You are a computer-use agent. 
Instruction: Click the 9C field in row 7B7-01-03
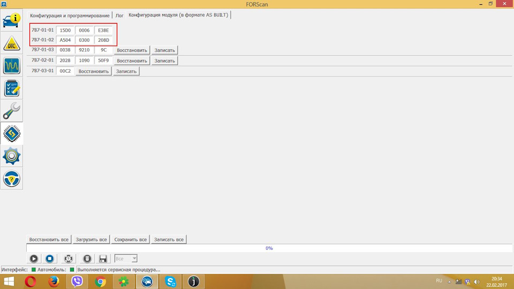103,50
